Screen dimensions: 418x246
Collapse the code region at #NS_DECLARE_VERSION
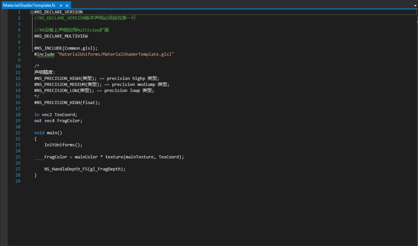(x=32, y=12)
